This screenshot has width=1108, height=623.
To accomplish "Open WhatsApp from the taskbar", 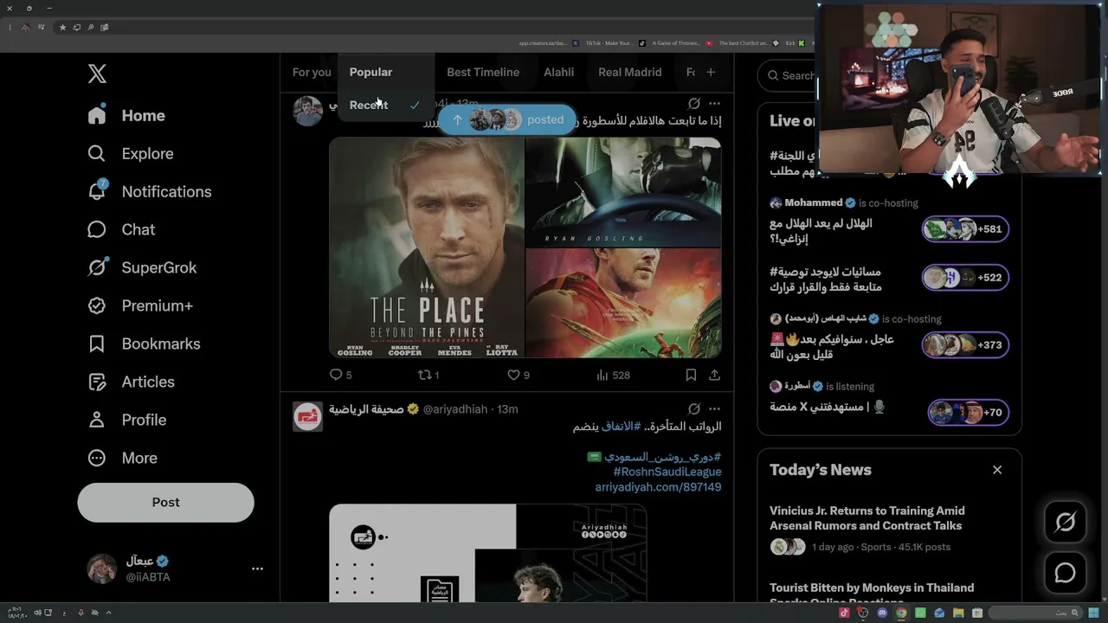I will click(920, 613).
